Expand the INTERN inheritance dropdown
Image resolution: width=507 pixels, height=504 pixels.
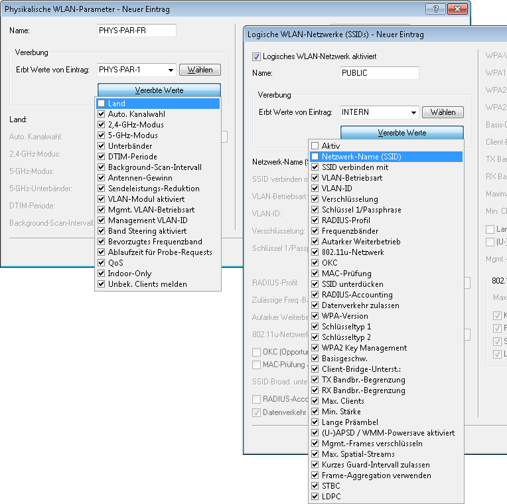(x=413, y=112)
